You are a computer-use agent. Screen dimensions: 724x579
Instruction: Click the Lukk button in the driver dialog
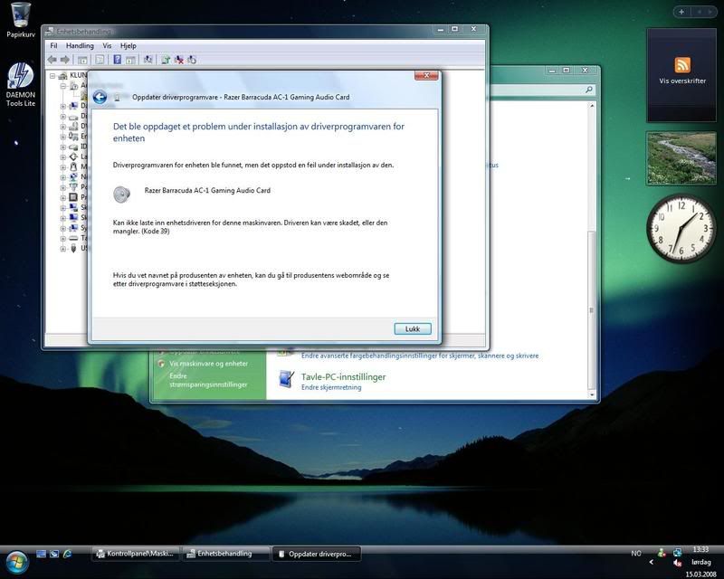click(413, 328)
